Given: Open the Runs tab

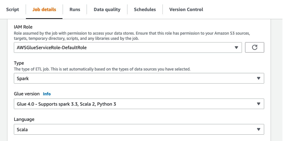Looking at the screenshot, I should [x=75, y=10].
